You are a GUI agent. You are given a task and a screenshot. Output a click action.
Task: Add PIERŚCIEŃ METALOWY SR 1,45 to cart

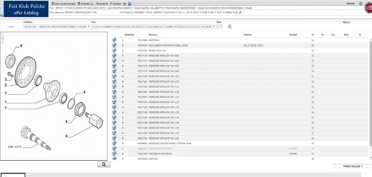[x=114, y=123]
